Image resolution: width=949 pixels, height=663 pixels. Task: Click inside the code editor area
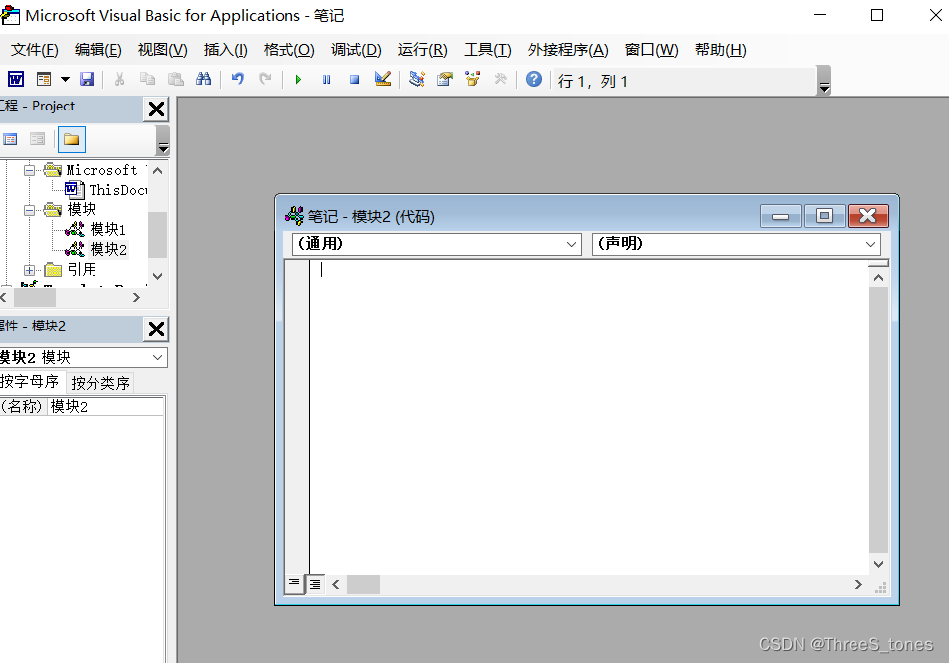pyautogui.click(x=589, y=416)
